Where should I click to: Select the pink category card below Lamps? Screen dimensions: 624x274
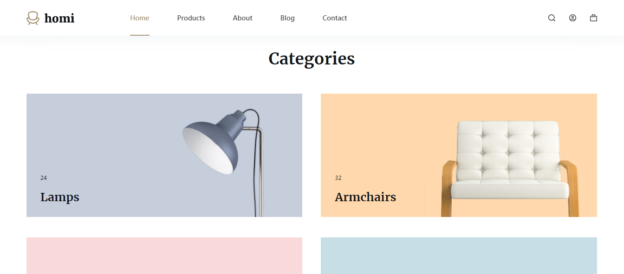coord(164,255)
